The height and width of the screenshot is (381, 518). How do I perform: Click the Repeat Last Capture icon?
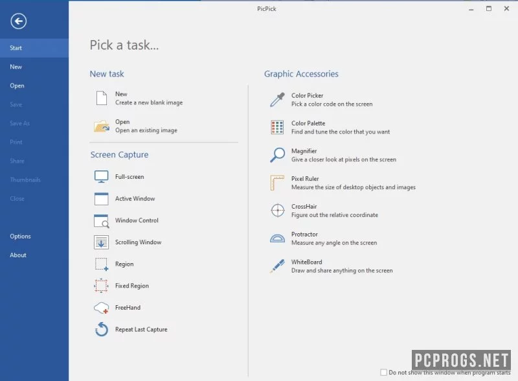102,329
